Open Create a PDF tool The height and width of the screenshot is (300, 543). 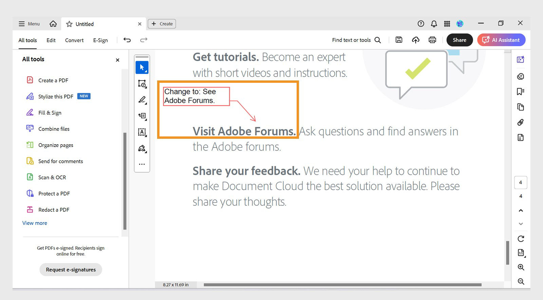(48, 80)
